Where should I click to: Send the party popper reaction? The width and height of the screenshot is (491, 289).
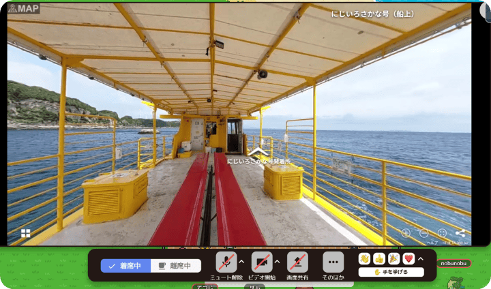(x=394, y=258)
